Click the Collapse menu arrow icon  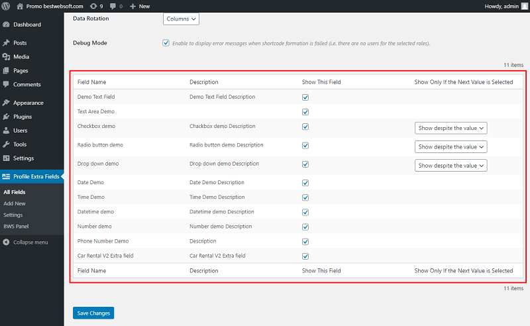(6, 242)
